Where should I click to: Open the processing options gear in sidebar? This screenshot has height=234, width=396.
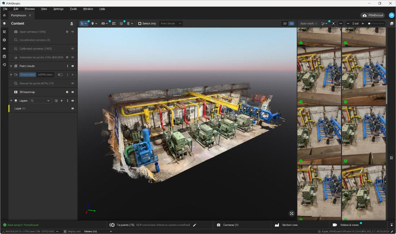4,40
